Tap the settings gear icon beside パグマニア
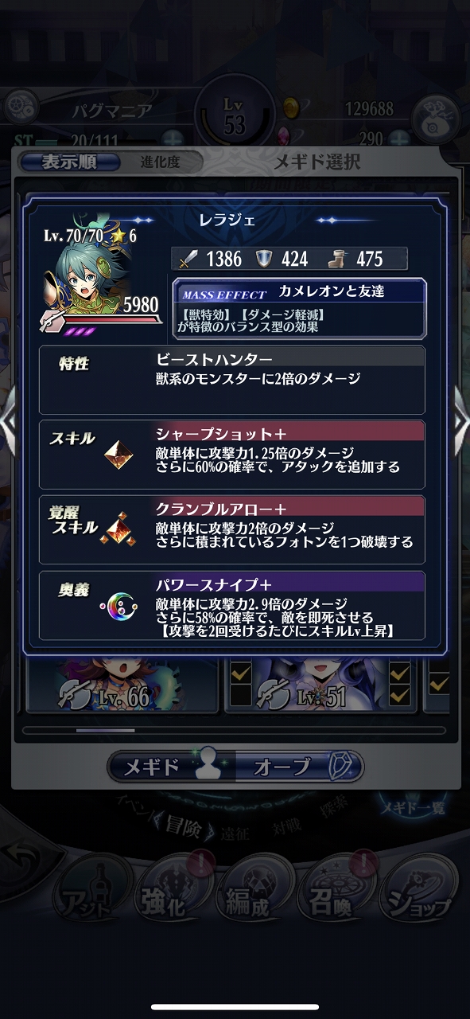The image size is (470, 1019). 21,106
